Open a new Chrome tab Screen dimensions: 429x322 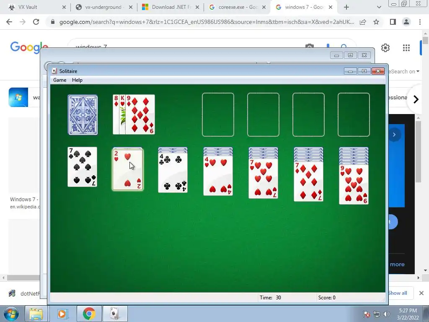[346, 7]
